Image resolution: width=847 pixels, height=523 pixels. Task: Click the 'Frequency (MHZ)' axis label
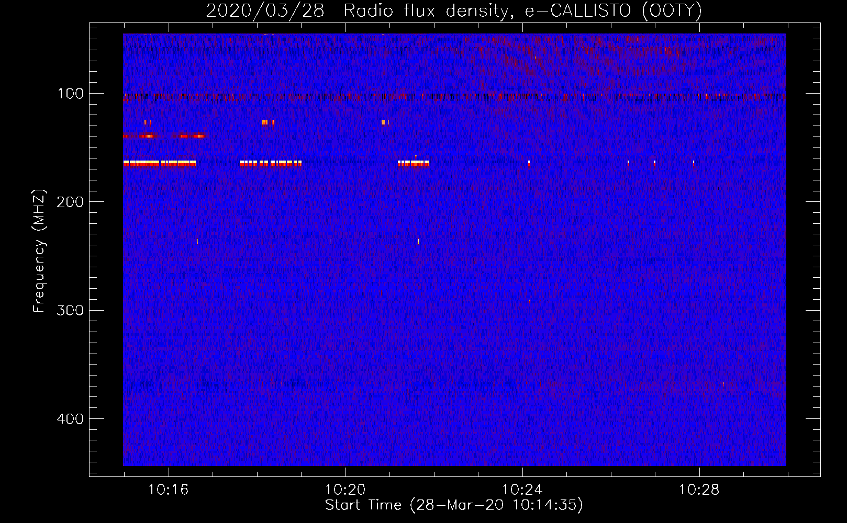40,251
